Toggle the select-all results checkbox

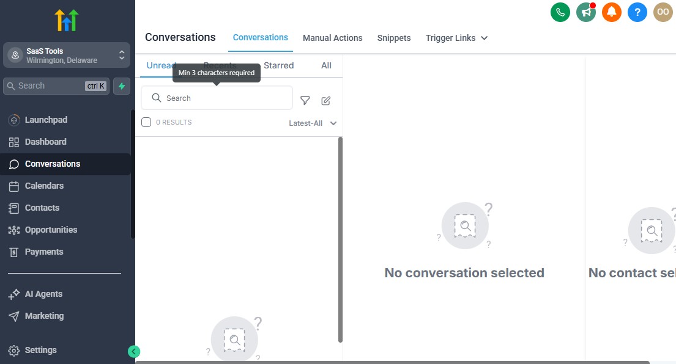click(146, 122)
